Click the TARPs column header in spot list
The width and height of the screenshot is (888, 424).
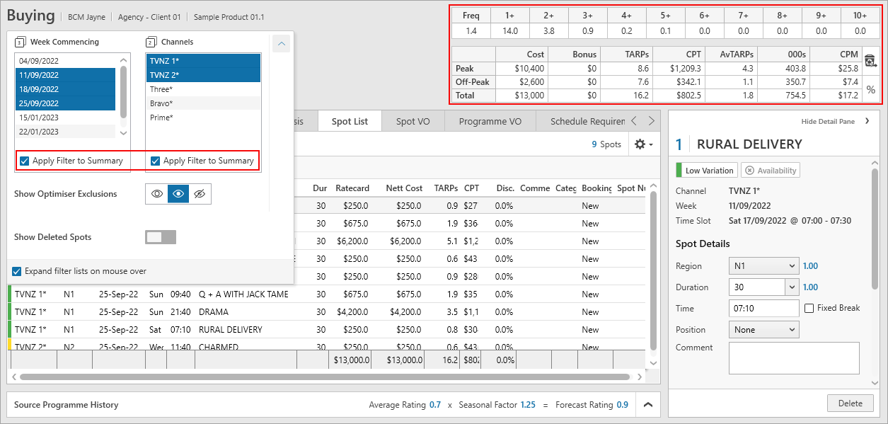tap(446, 188)
